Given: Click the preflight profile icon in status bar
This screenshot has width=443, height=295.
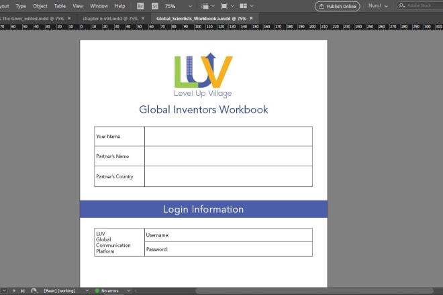Looking at the screenshot, I should (34, 290).
